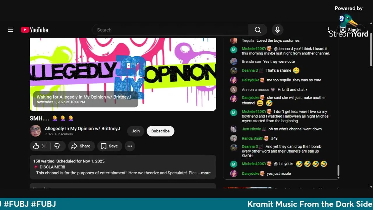
Task: Like the video with thumbs up
Action: click(x=40, y=146)
